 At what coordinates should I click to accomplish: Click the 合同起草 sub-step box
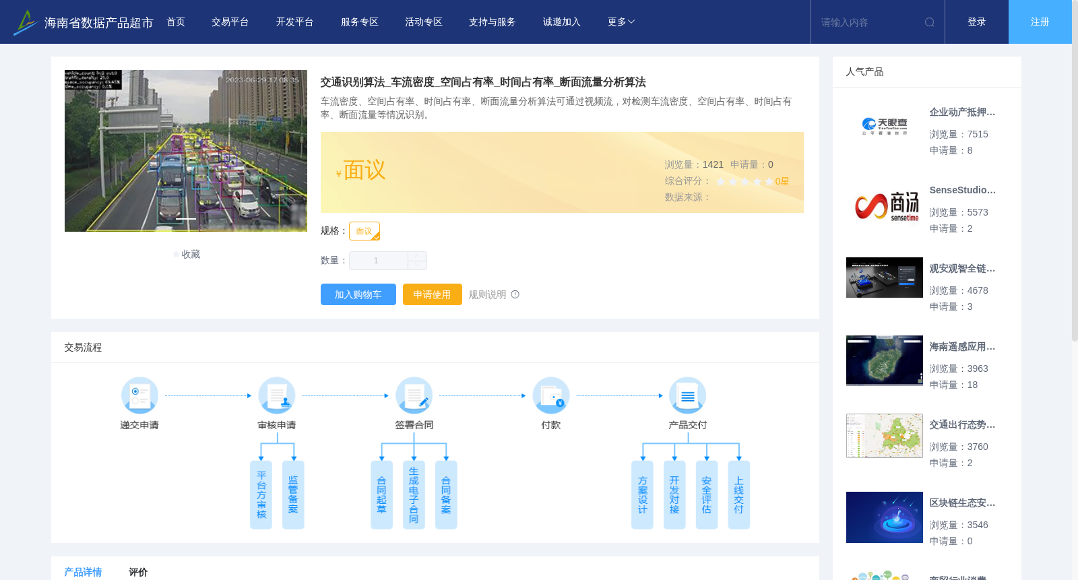[381, 495]
